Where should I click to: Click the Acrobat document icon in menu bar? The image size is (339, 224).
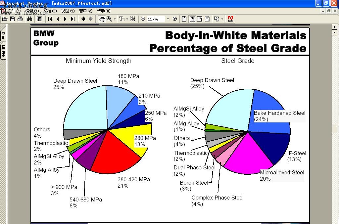(x=3, y=11)
